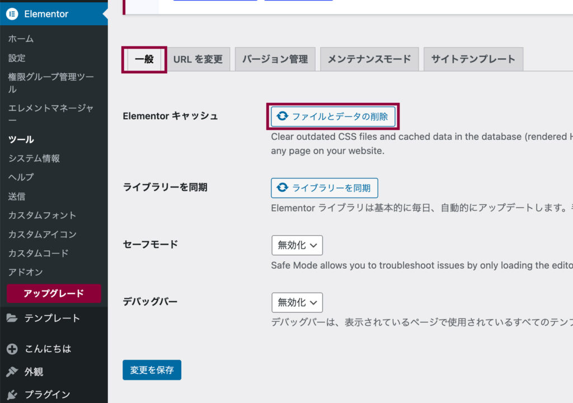Click the アップグレード button in sidebar
Screen dimensions: 573x403
54,293
